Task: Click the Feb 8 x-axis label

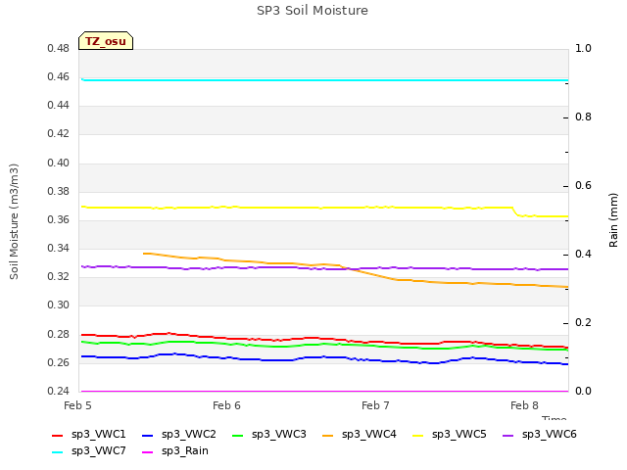Action: point(524,405)
